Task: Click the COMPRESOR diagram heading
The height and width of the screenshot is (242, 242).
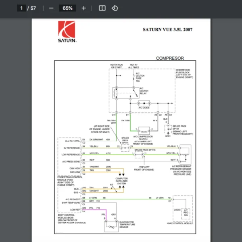Action: click(x=170, y=58)
